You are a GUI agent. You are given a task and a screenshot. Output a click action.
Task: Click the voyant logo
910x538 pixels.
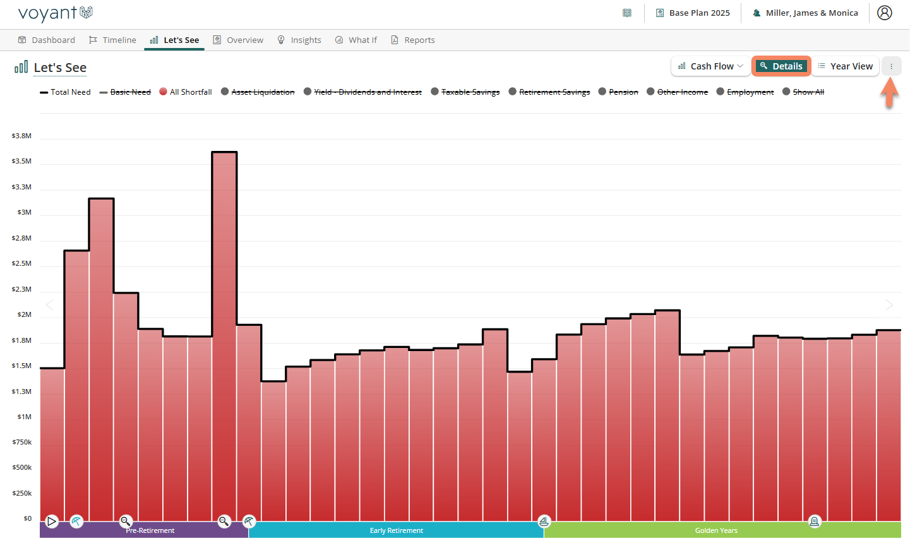click(x=56, y=13)
